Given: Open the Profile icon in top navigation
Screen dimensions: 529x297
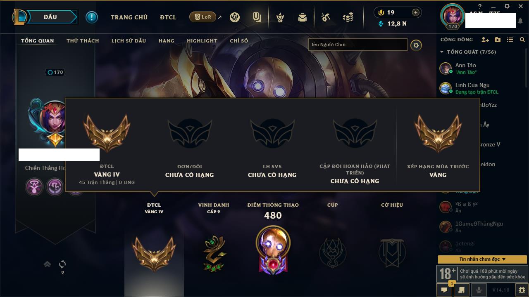Looking at the screenshot, I should pos(257,17).
